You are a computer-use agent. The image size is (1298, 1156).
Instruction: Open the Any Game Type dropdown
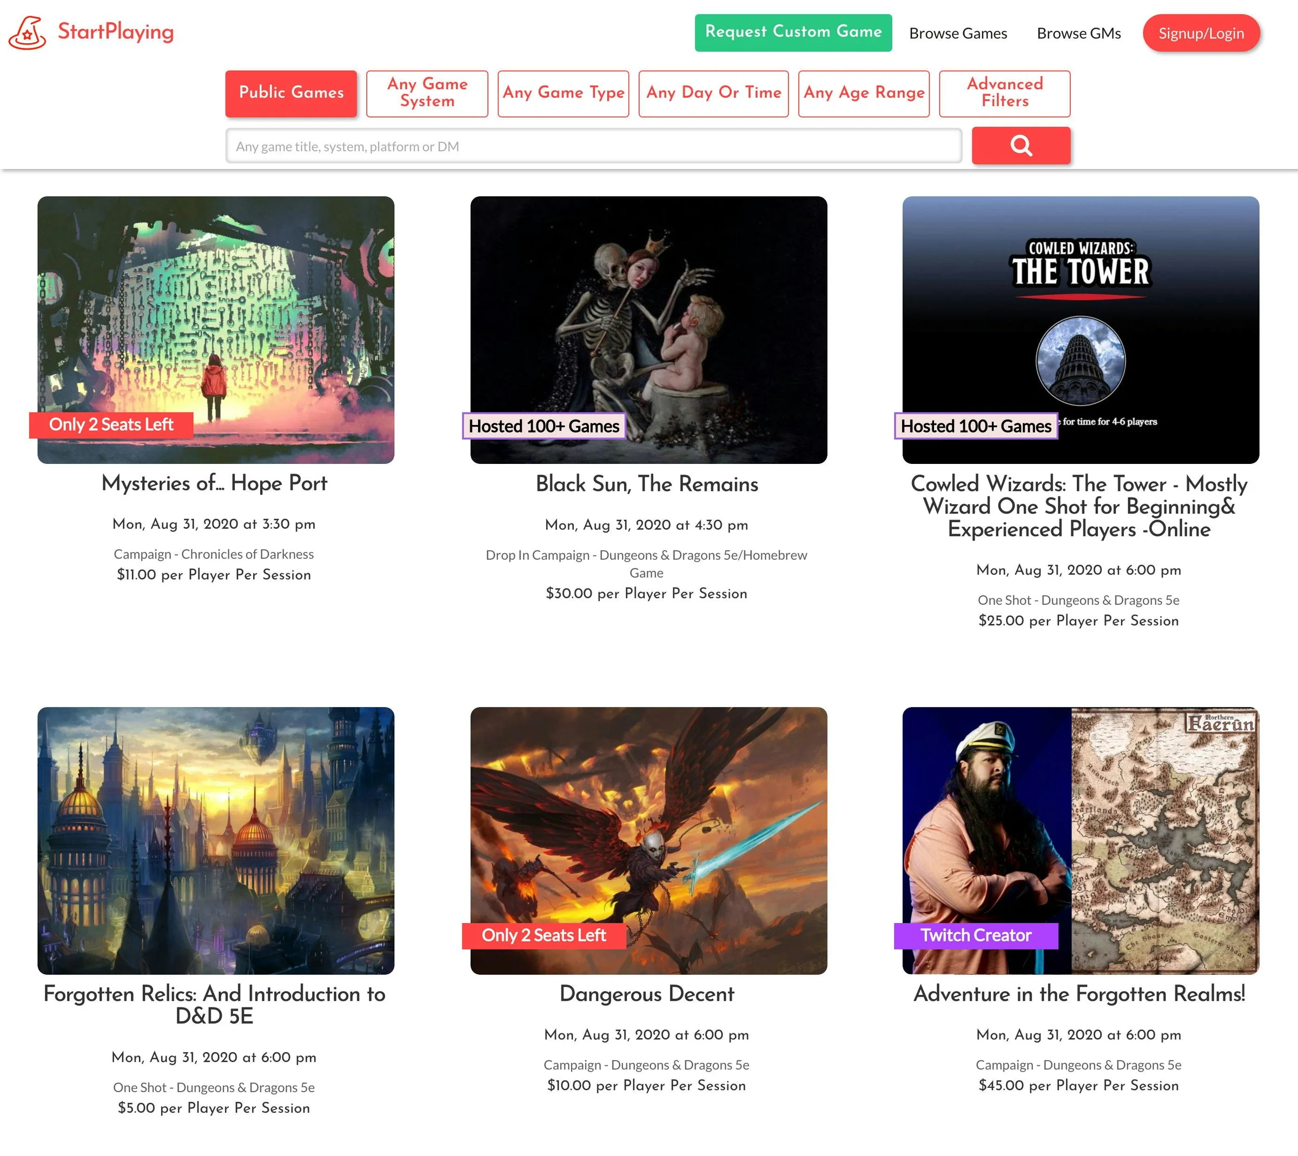tap(563, 94)
